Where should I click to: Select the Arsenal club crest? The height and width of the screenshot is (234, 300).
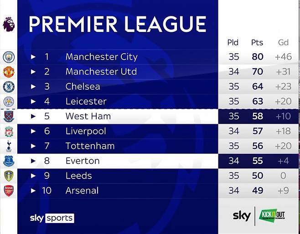9,191
